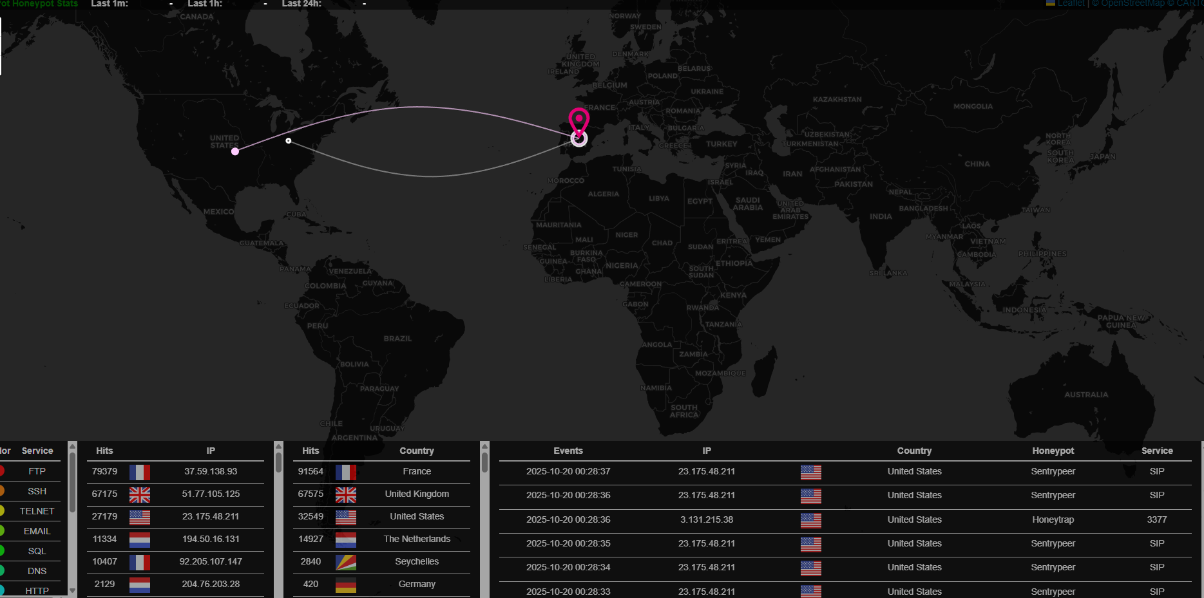Click the France flag beside IP 37.59.138.93
The width and height of the screenshot is (1204, 598).
(140, 472)
